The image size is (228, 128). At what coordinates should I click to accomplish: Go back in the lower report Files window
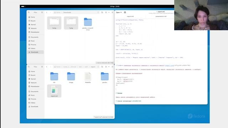click(47, 67)
